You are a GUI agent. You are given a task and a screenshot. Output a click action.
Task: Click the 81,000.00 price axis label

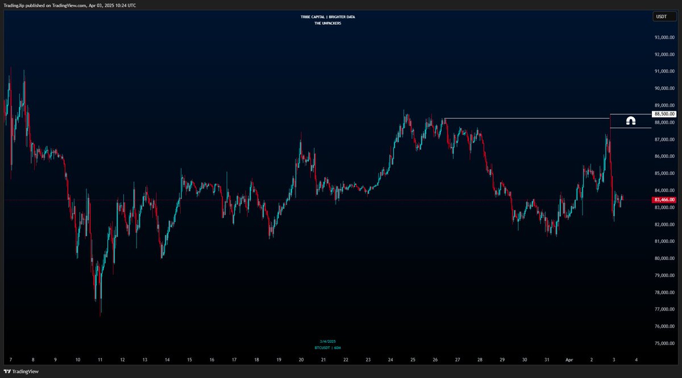664,242
